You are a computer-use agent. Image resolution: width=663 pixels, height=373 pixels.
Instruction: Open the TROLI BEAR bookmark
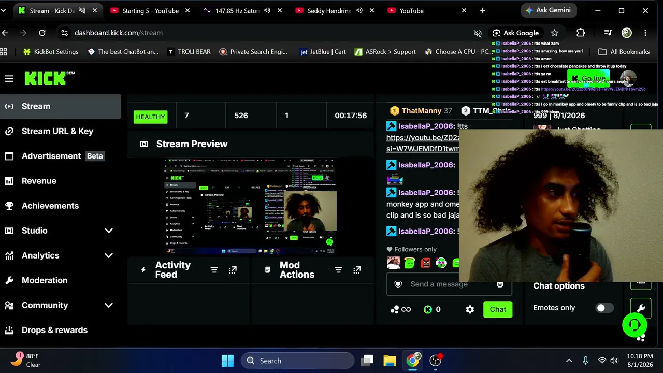[189, 52]
